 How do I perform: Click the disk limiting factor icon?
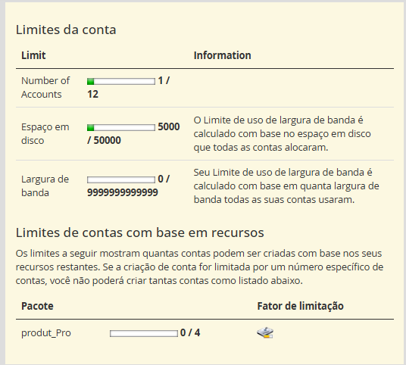[x=265, y=333]
